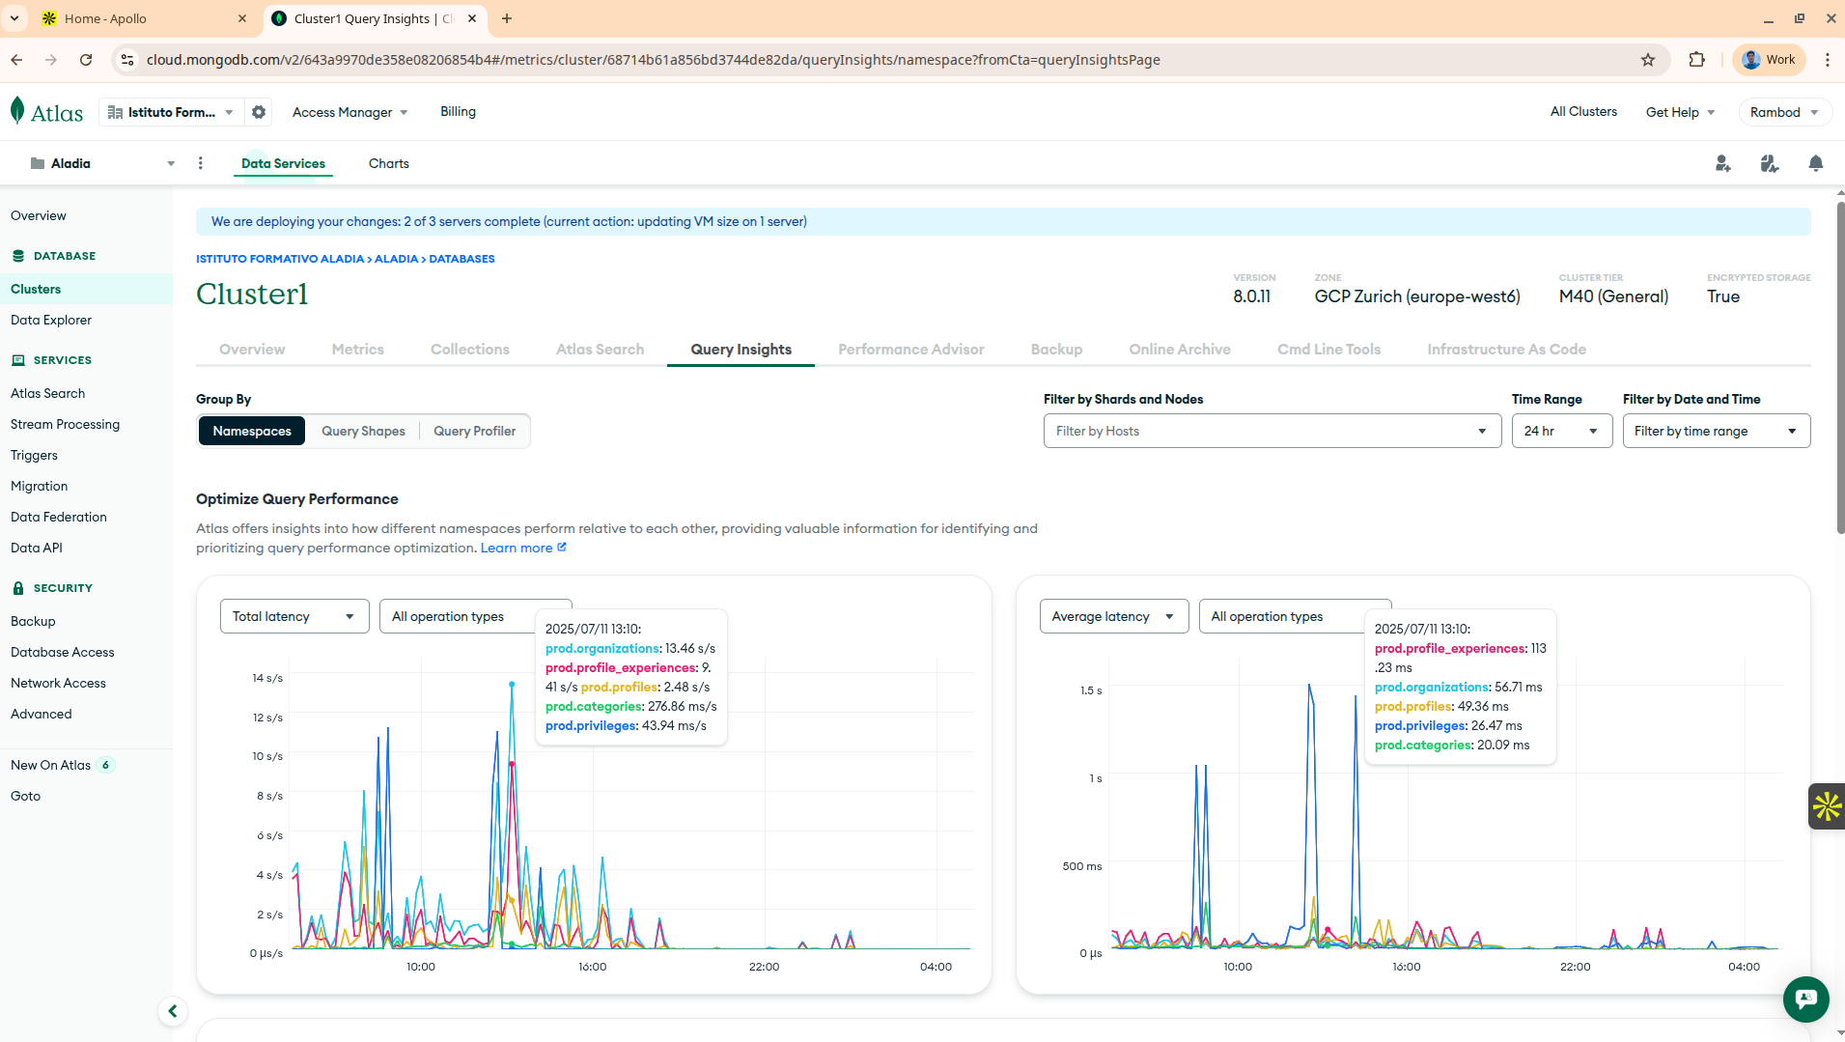
Task: Open project options three-dot menu
Action: (x=201, y=163)
